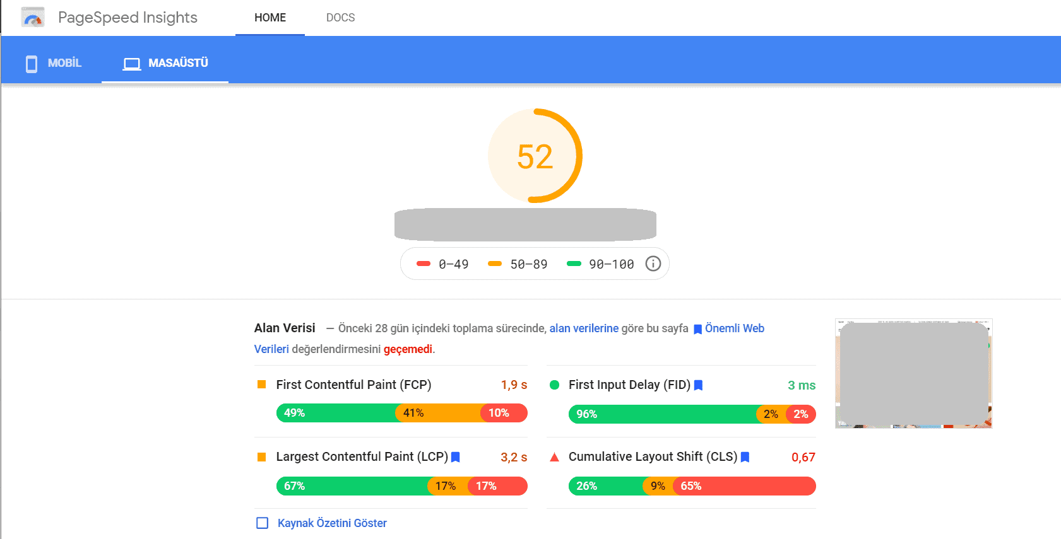Click the score legend info icon
Image resolution: width=1061 pixels, height=539 pixels.
[653, 264]
